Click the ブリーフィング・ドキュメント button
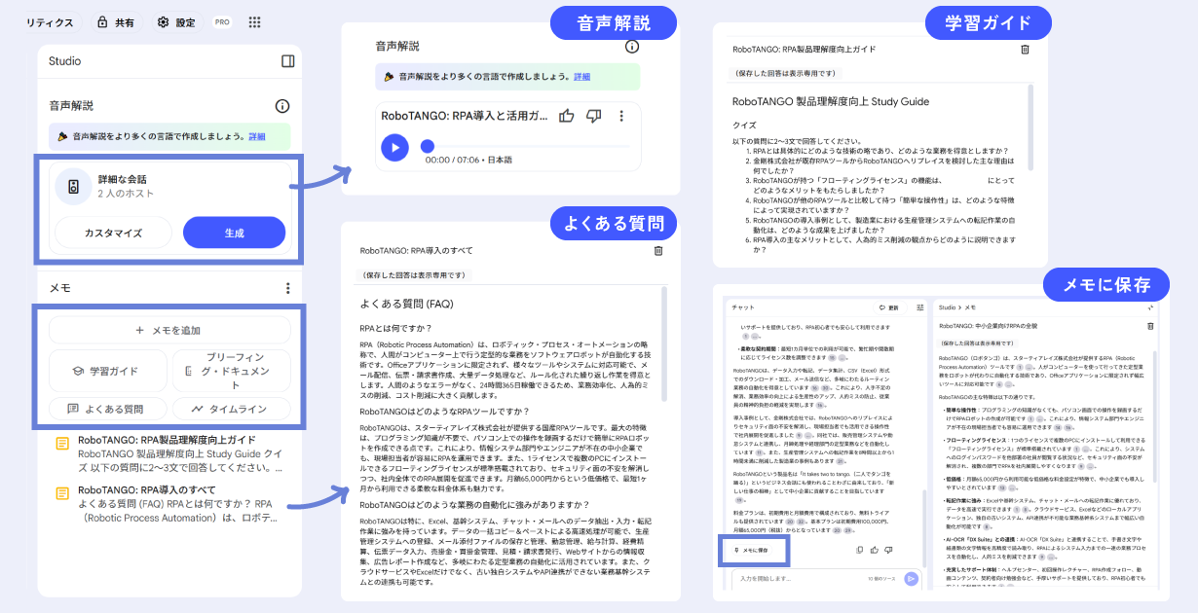Screen dimensions: 1198x613 [232, 371]
